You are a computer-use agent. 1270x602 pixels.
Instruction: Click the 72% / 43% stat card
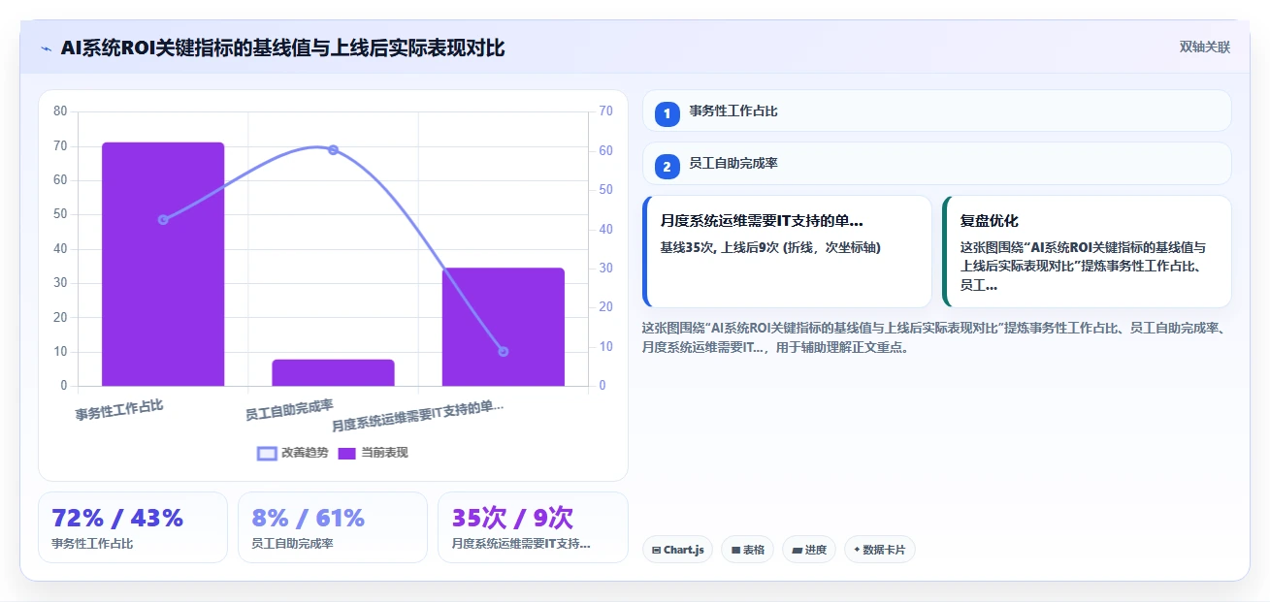tap(133, 527)
